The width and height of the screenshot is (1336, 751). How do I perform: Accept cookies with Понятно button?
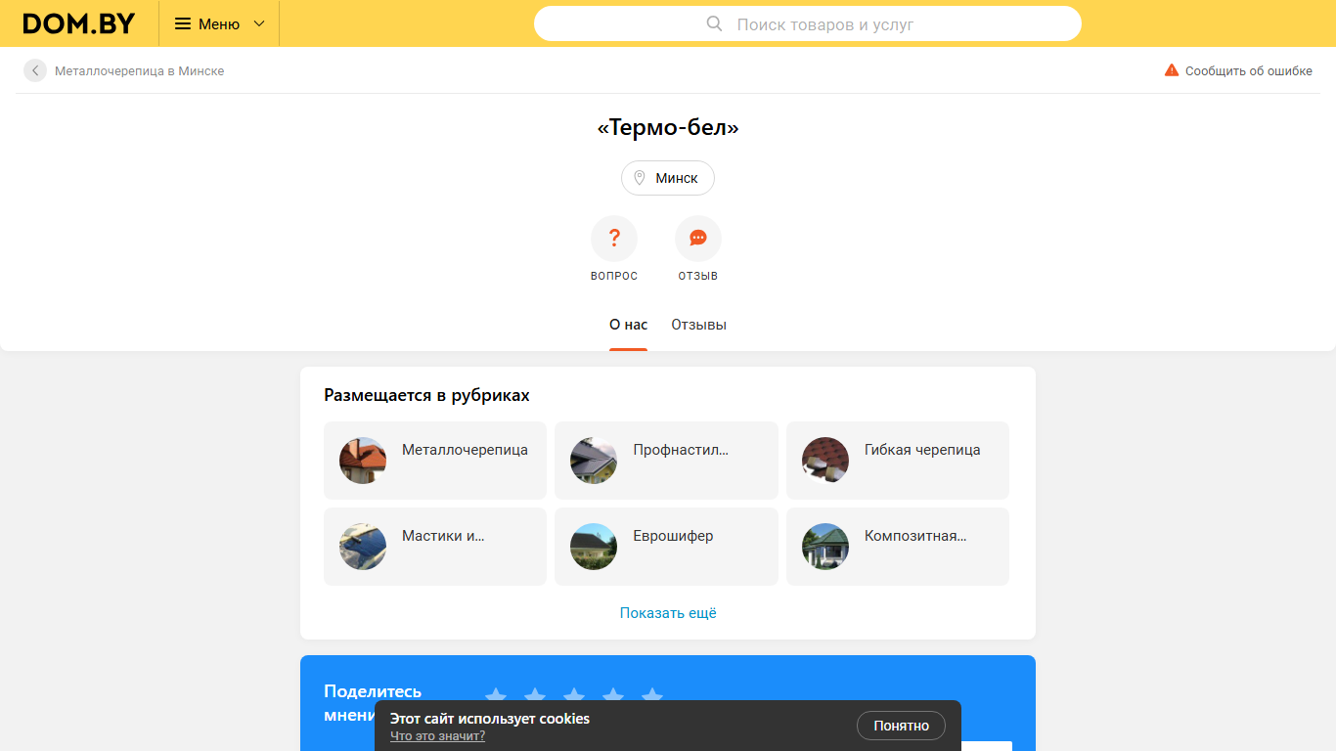click(x=901, y=726)
